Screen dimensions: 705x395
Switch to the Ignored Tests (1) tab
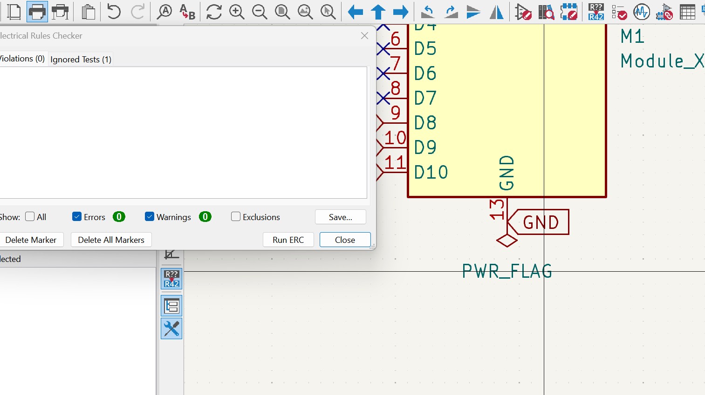tap(81, 60)
